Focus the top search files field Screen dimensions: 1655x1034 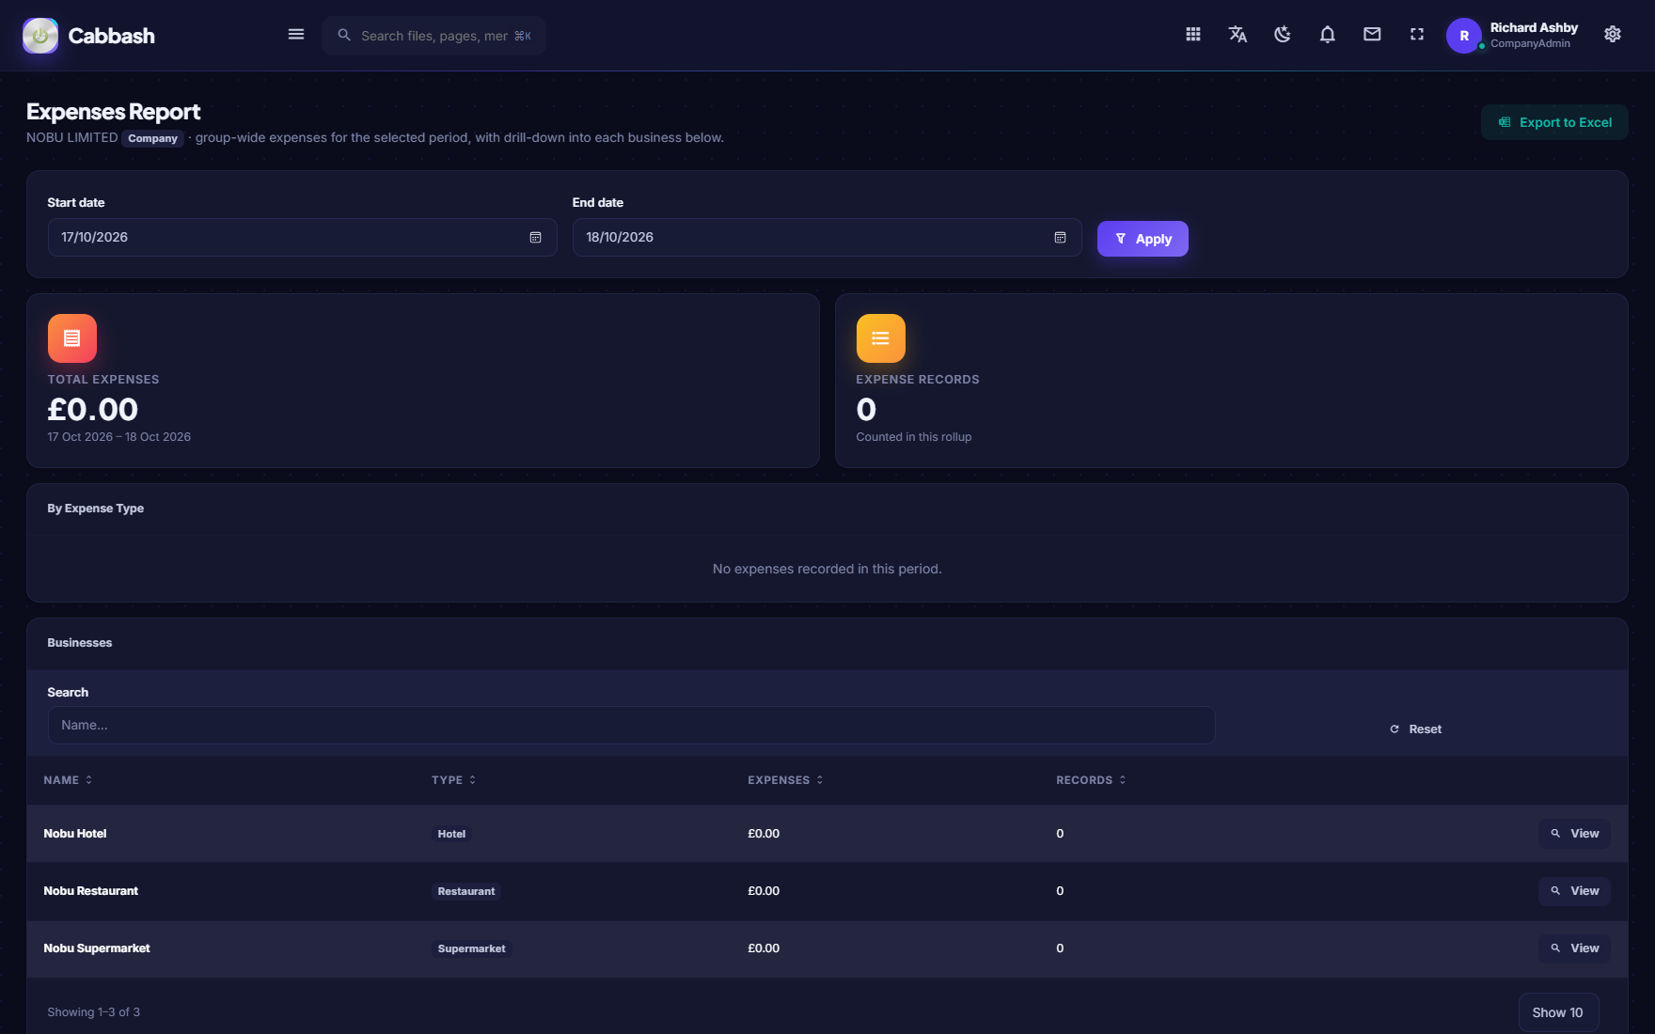(434, 36)
